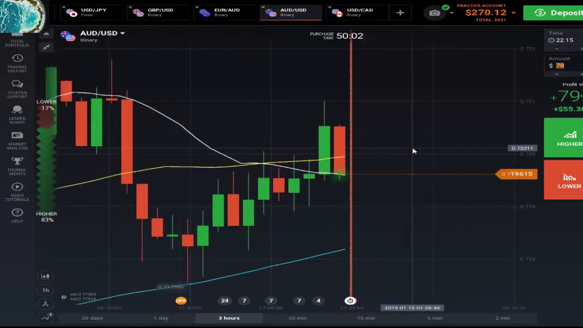Change the chart type with the candlestick icon

coord(46,276)
